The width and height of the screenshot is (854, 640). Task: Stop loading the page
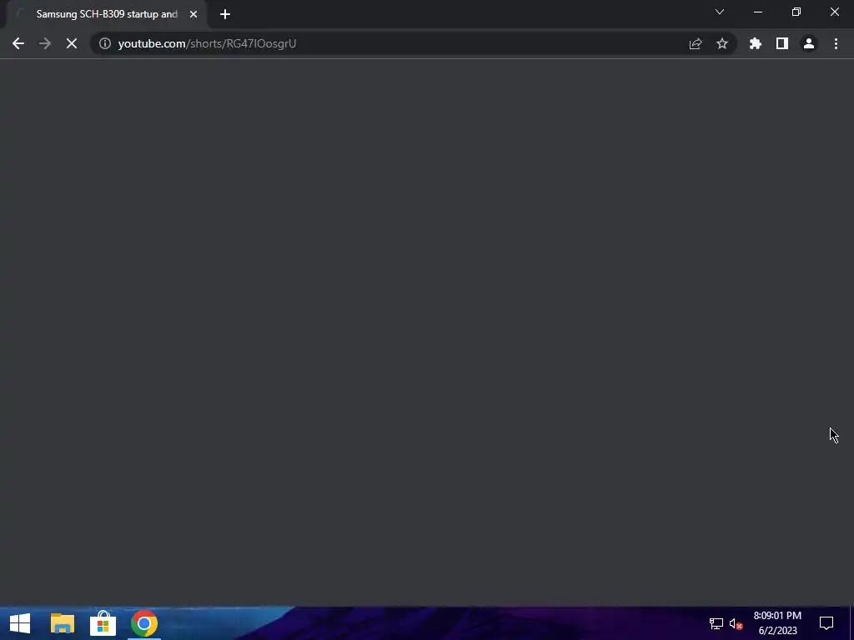(72, 43)
